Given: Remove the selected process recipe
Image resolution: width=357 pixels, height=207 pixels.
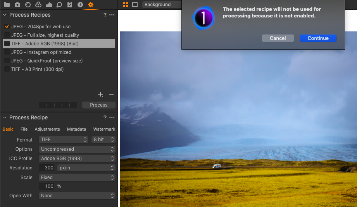Looking at the screenshot, I should tap(111, 94).
